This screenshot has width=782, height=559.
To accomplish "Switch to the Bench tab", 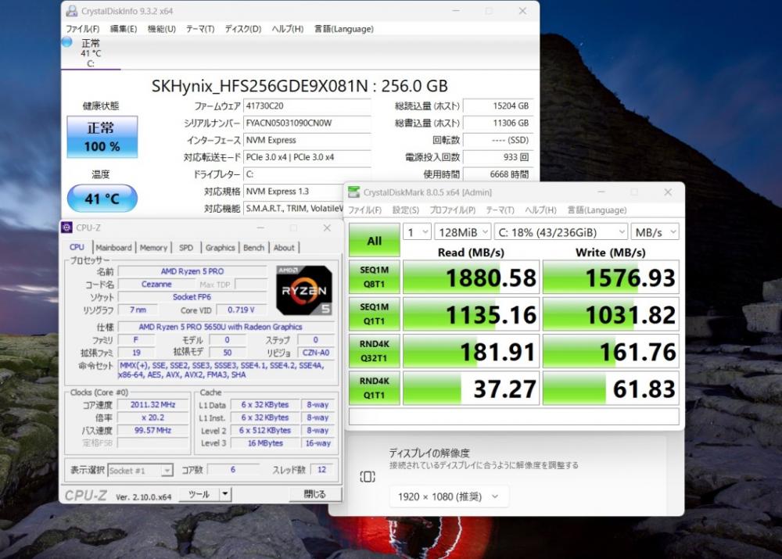I will pos(254,247).
